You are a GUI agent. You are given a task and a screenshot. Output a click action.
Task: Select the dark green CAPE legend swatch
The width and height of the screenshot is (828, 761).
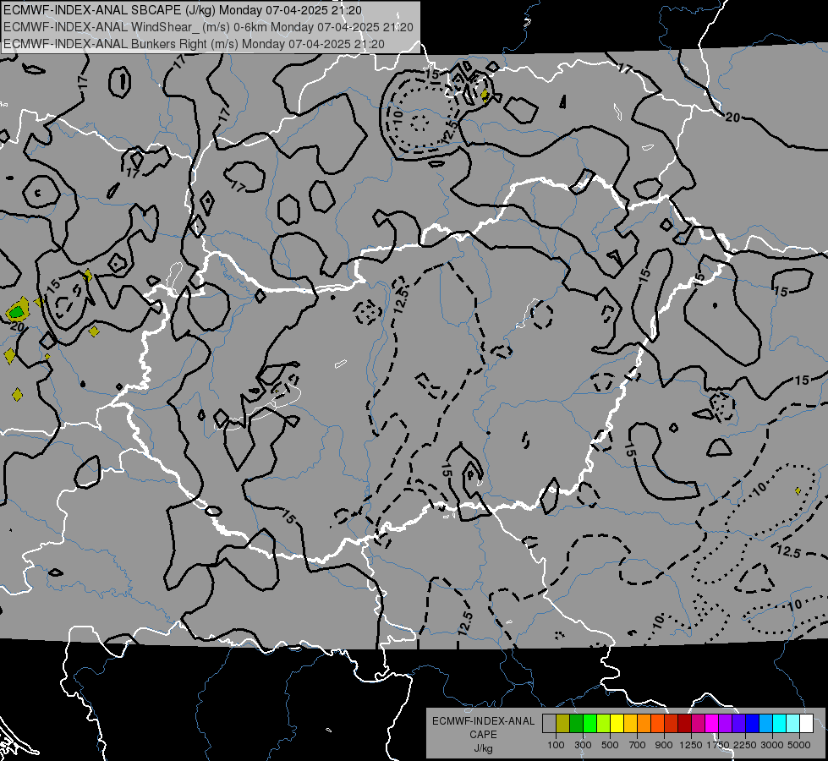pyautogui.click(x=576, y=724)
